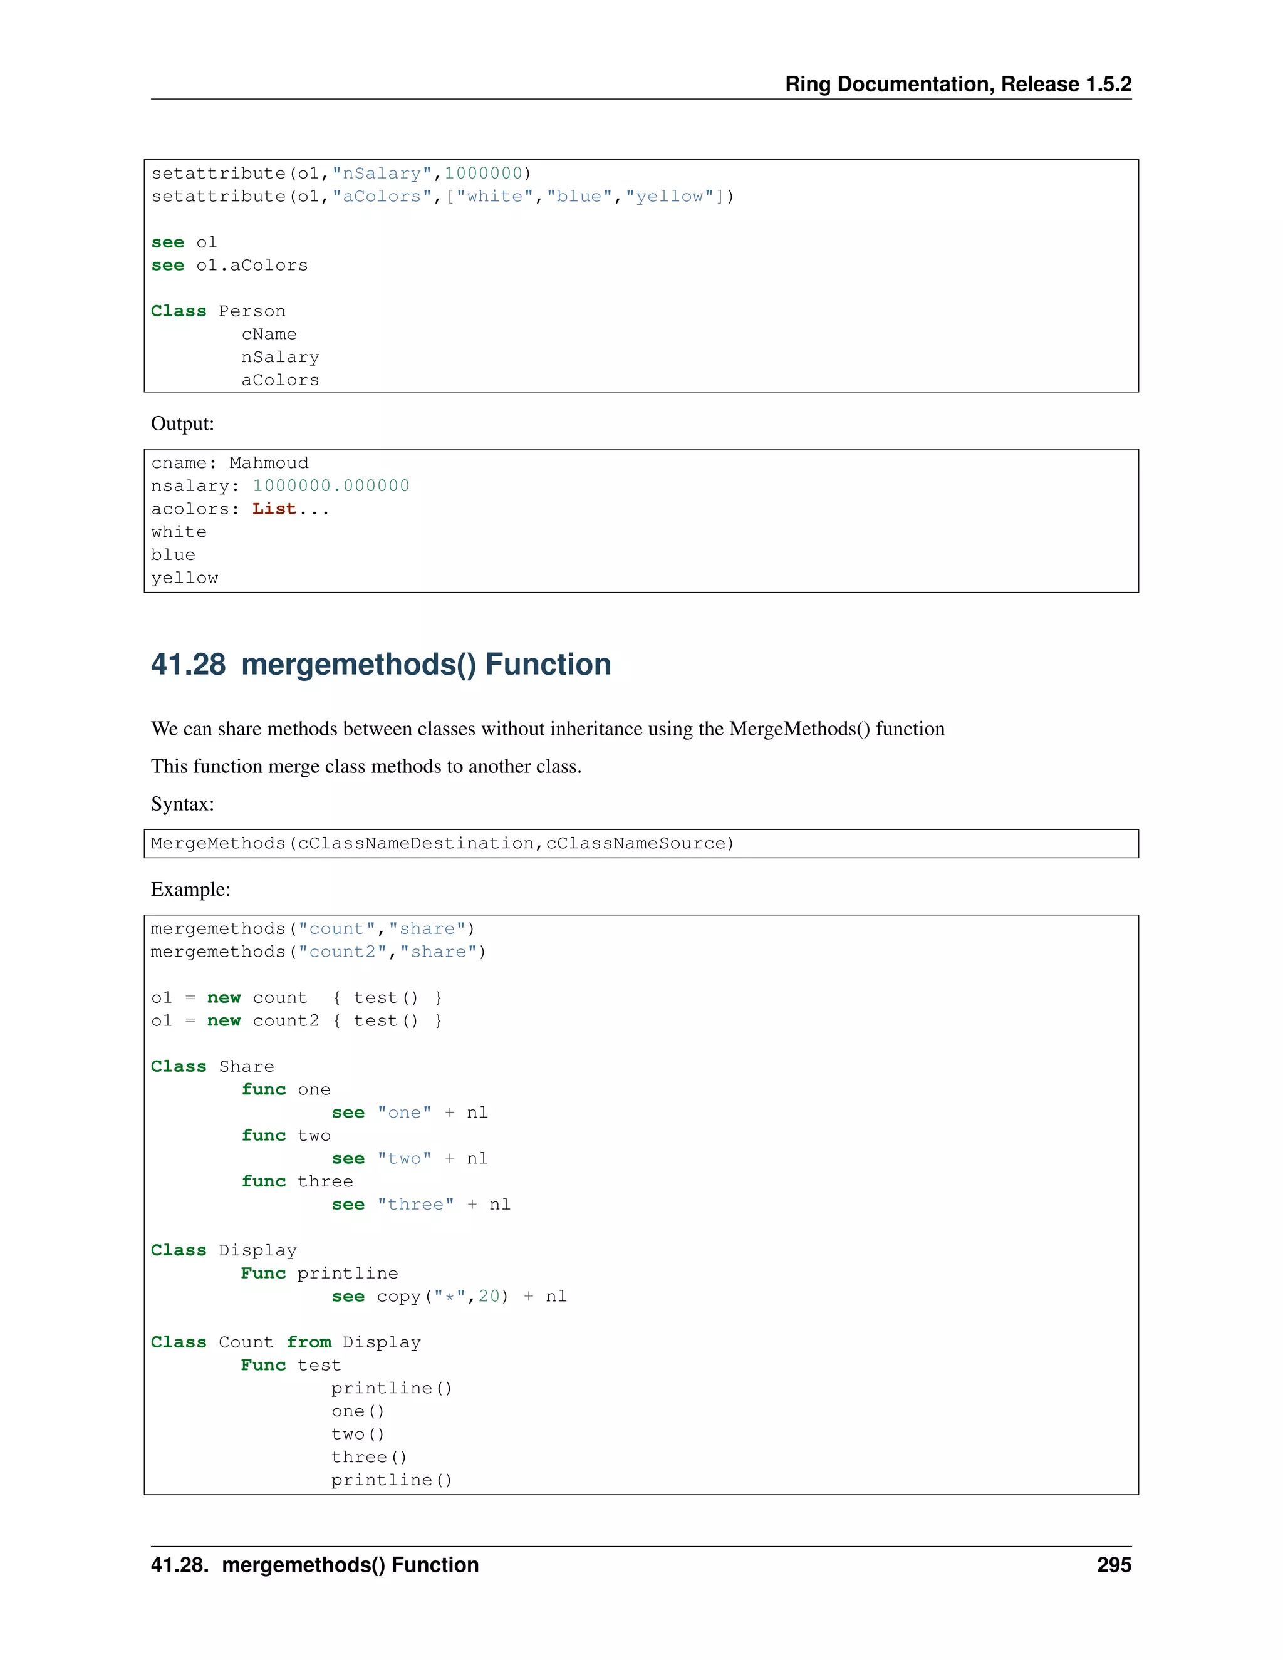Click the page number 295 in the footer
The height and width of the screenshot is (1660, 1283).
click(x=1113, y=1565)
